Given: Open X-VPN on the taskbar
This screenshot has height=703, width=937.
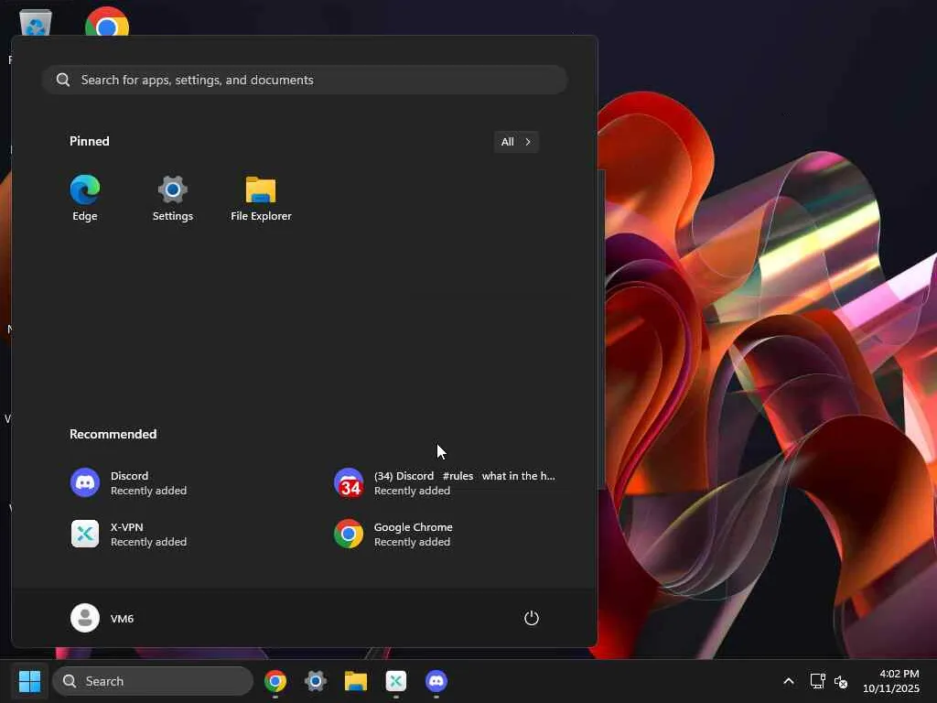Looking at the screenshot, I should coord(396,681).
